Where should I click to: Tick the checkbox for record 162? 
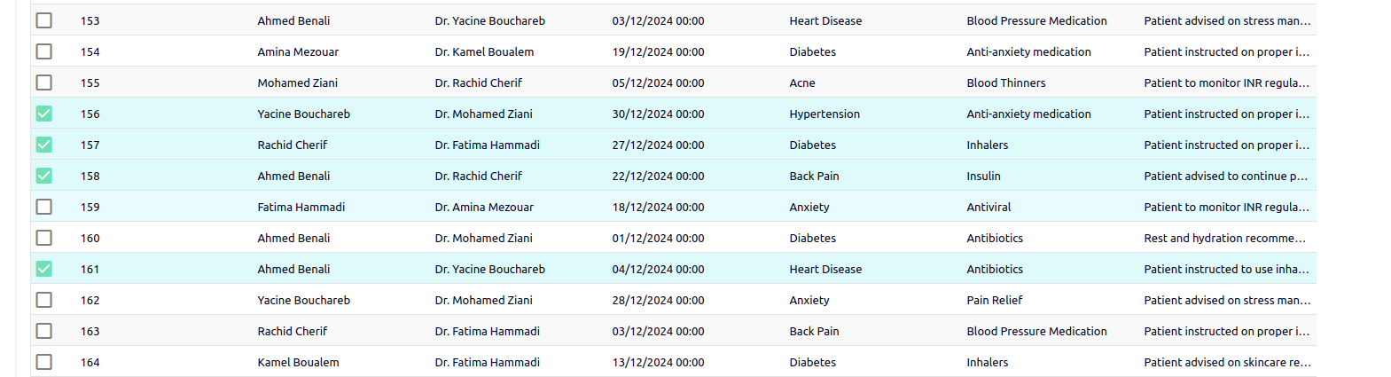pos(44,300)
